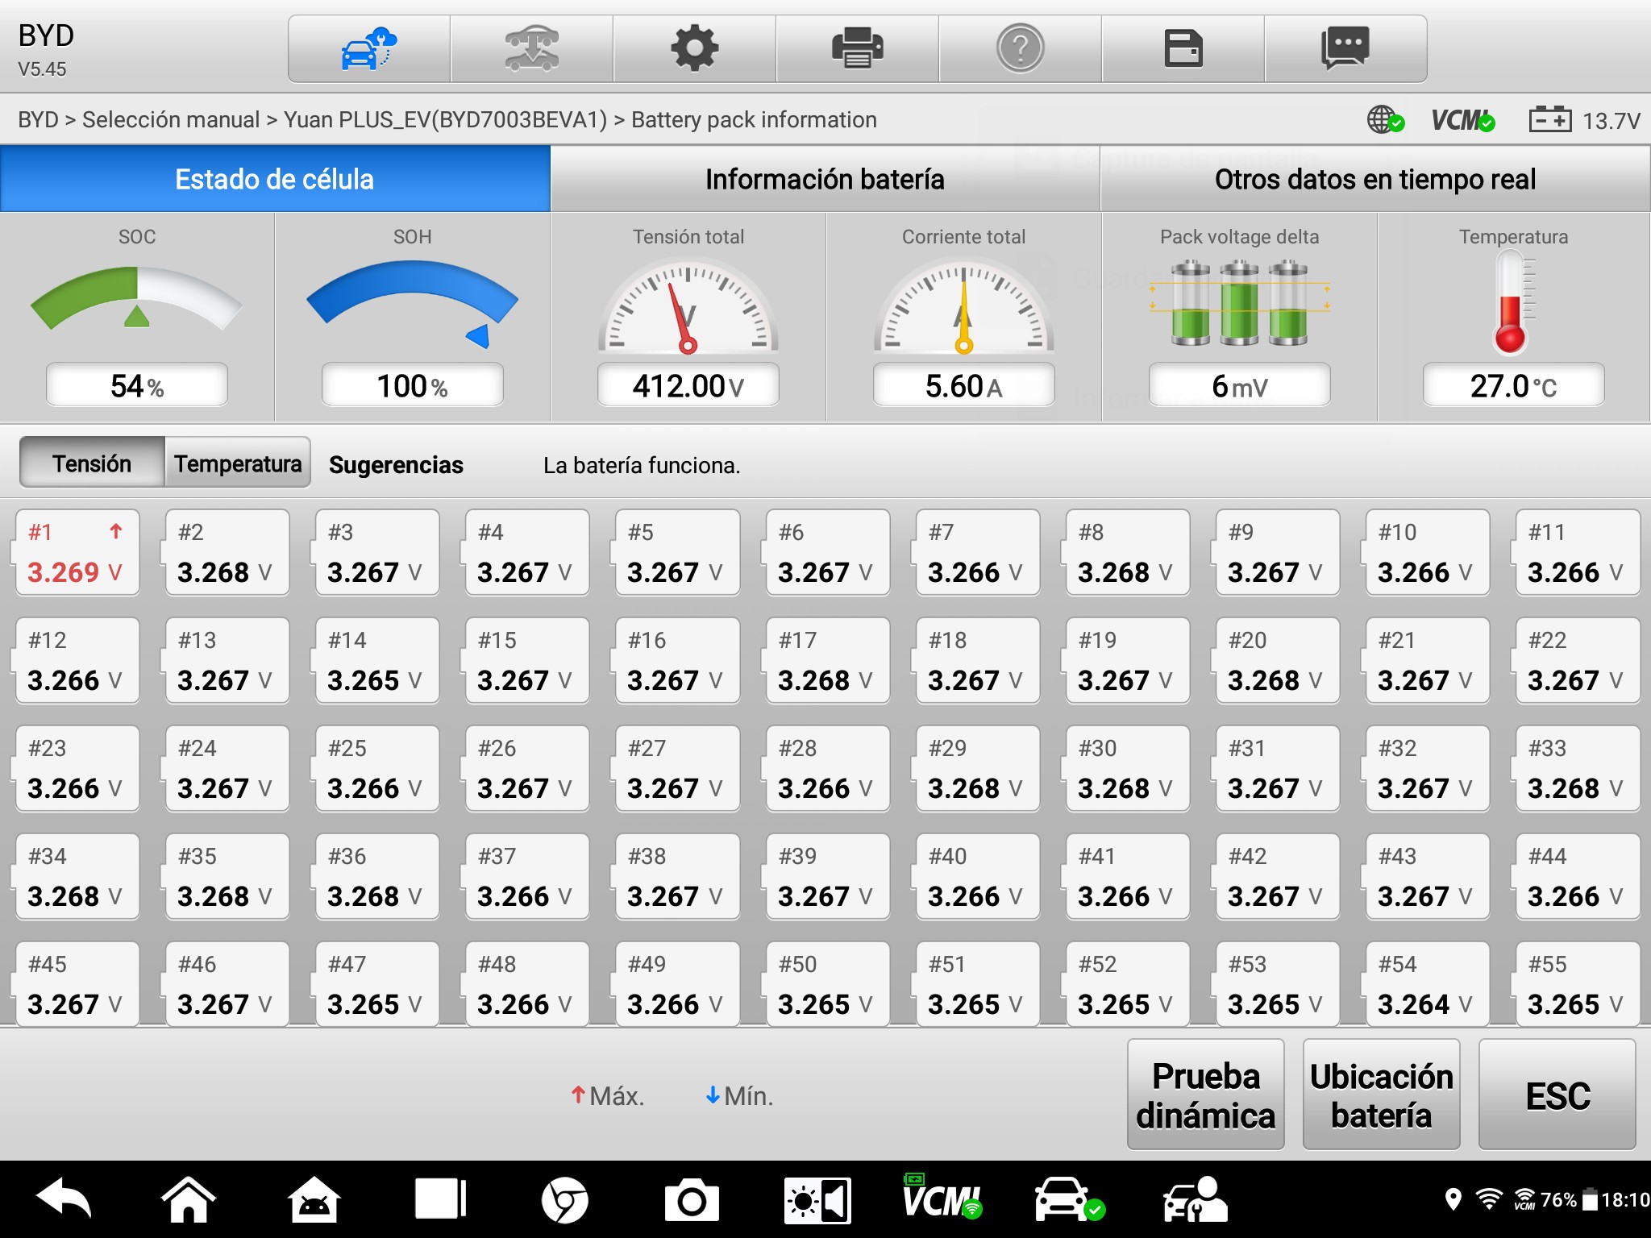1651x1238 pixels.
Task: Click the vehicle cloud diagnostics icon
Action: 369,49
